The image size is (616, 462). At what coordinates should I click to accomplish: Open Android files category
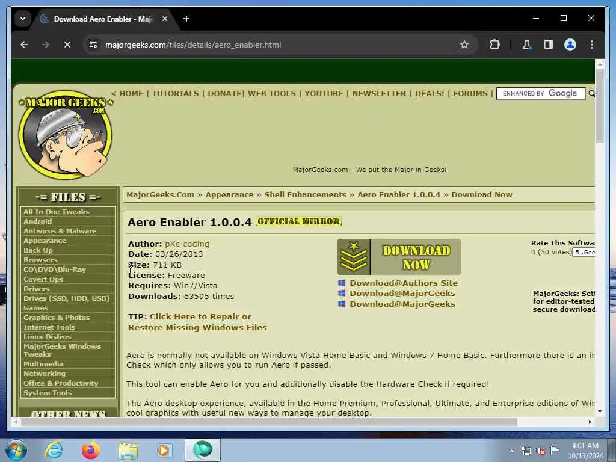click(37, 221)
